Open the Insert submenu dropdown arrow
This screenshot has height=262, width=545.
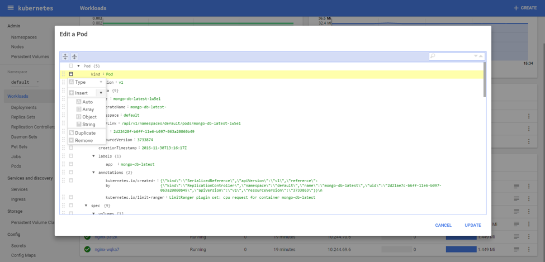pos(101,93)
